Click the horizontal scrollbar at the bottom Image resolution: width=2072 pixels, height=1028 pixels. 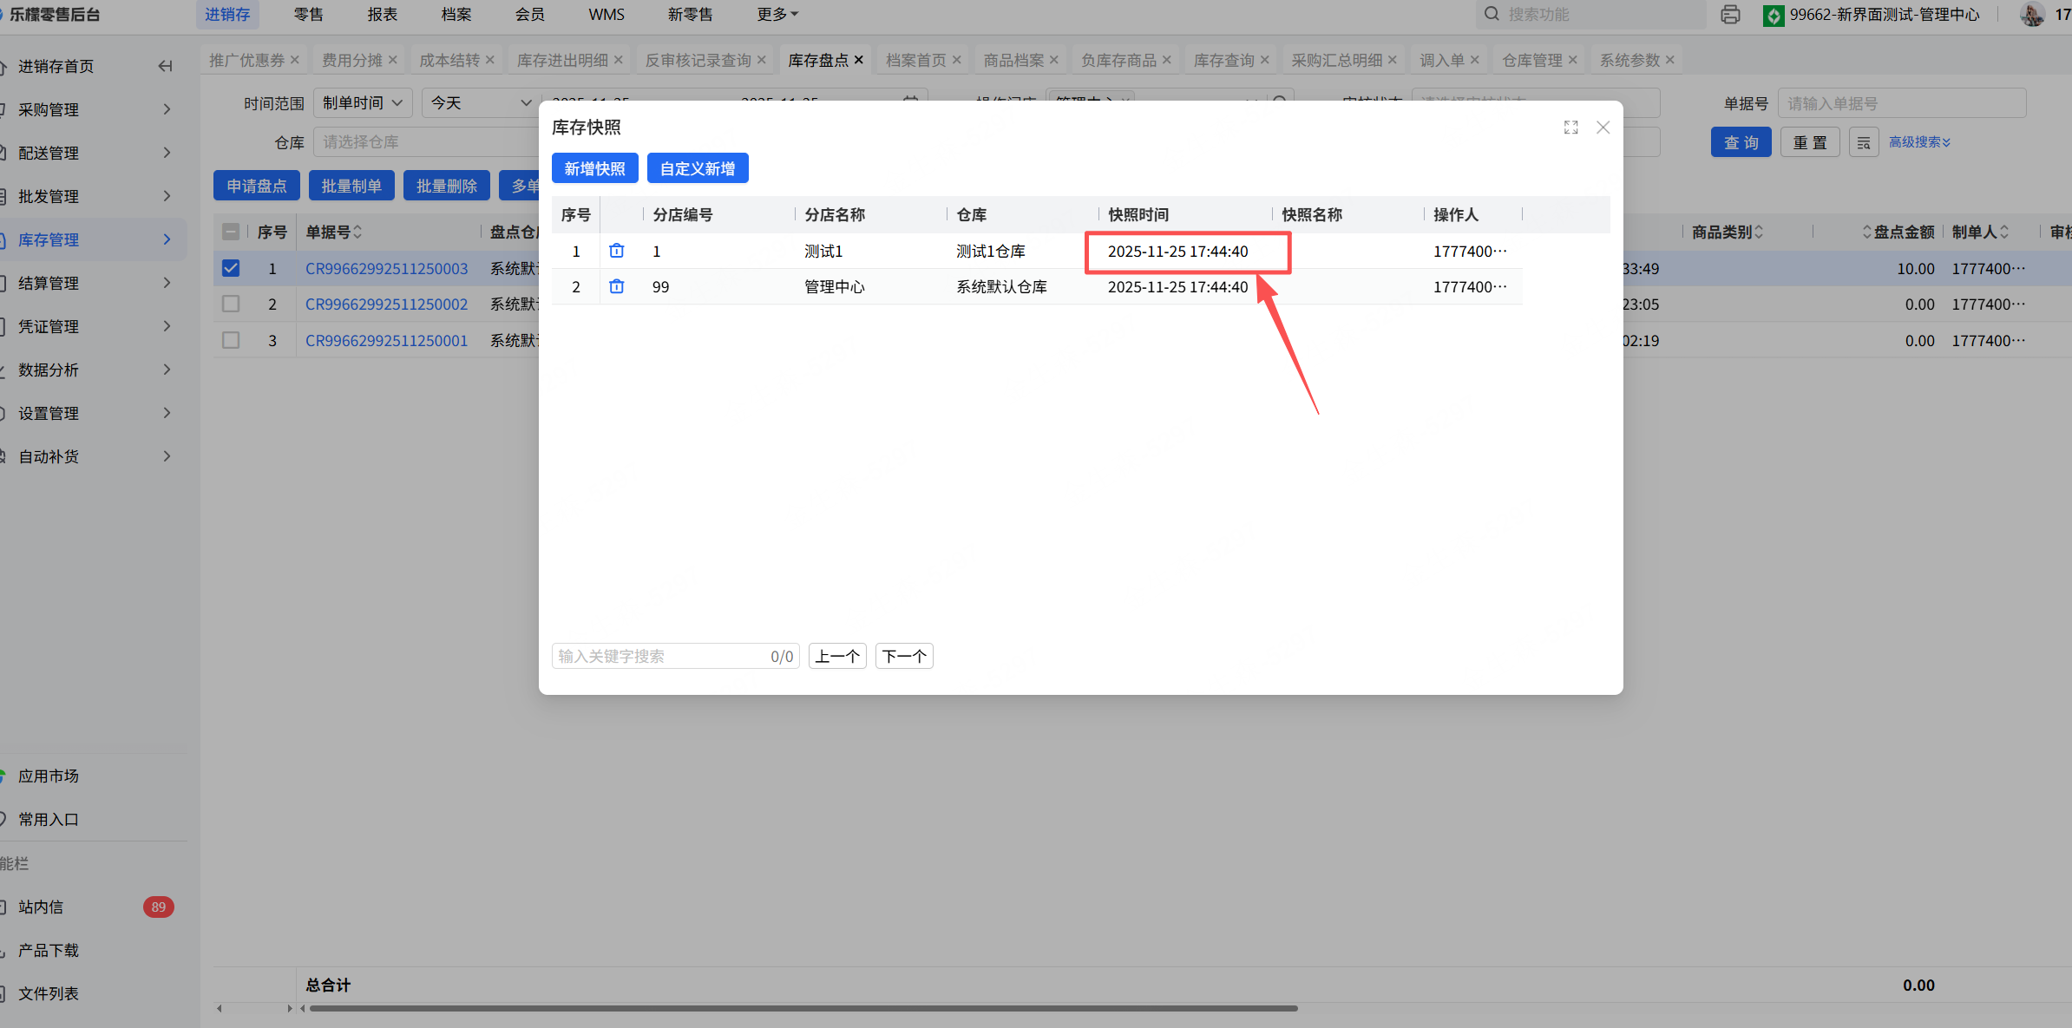803,1008
